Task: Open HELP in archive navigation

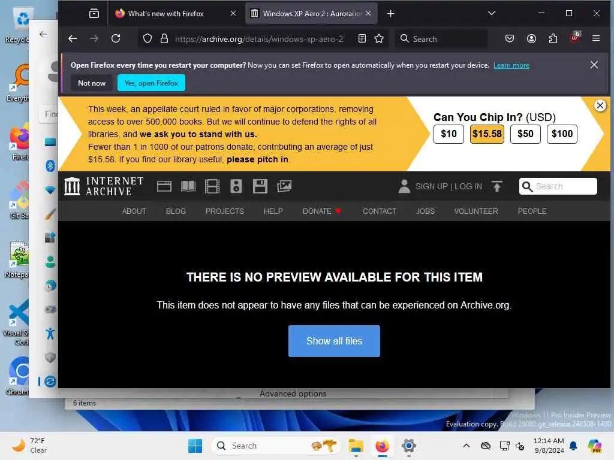Action: tap(273, 211)
